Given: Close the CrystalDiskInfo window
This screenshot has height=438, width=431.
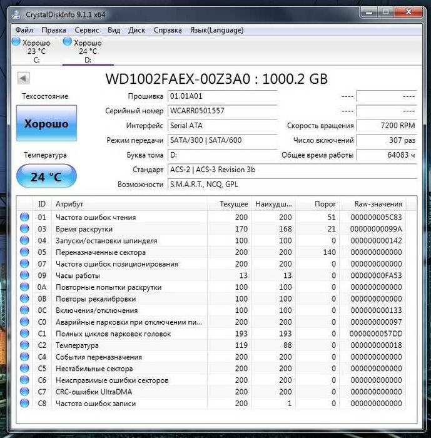Looking at the screenshot, I should [x=408, y=13].
